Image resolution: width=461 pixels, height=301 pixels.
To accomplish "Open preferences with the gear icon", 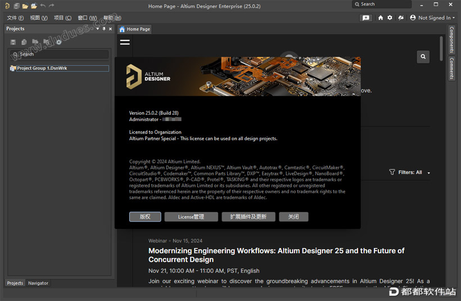I will (390, 17).
